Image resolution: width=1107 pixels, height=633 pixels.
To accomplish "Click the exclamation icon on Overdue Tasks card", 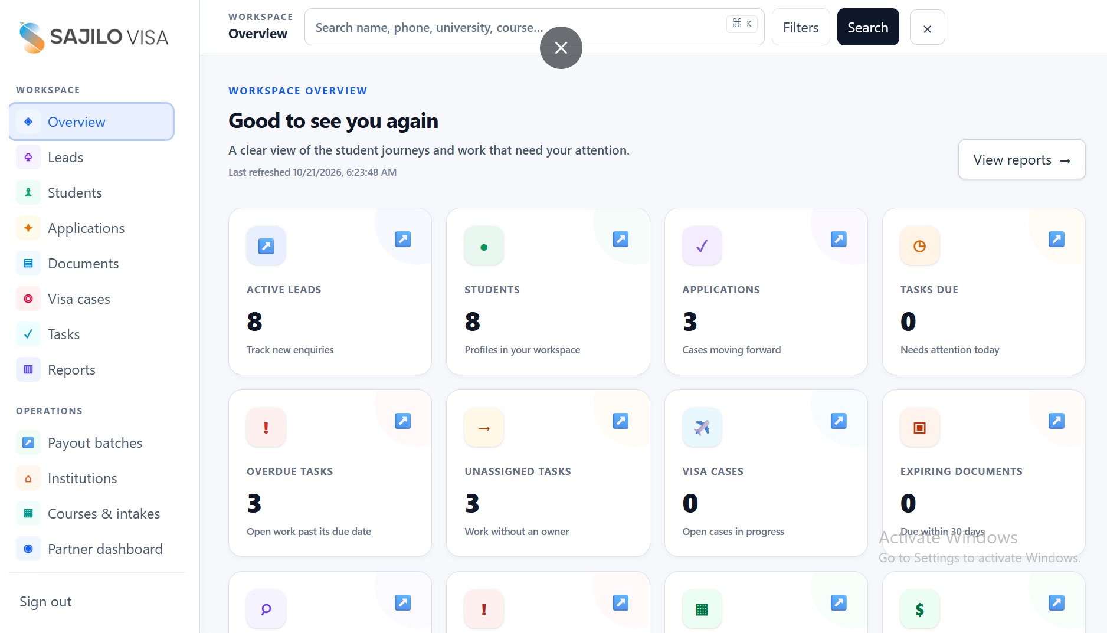I will coord(266,427).
